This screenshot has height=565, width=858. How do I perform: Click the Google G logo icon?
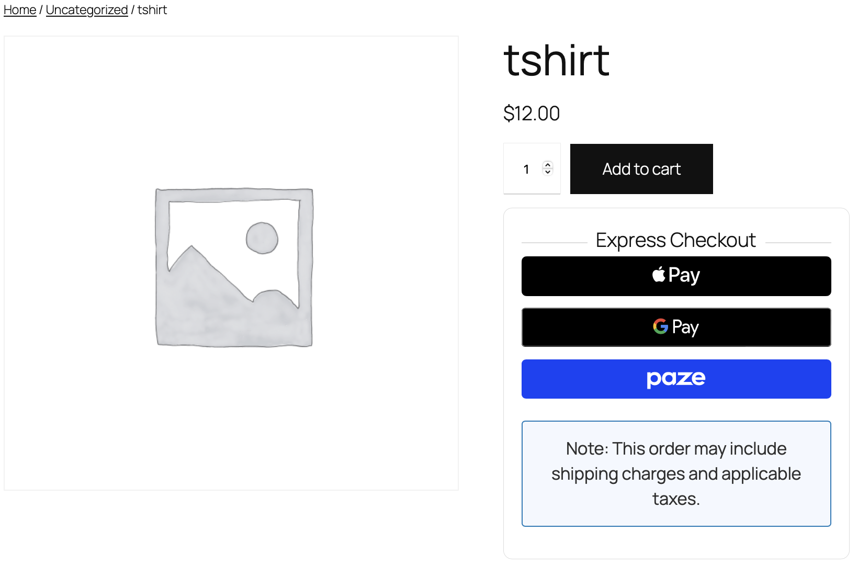[660, 326]
